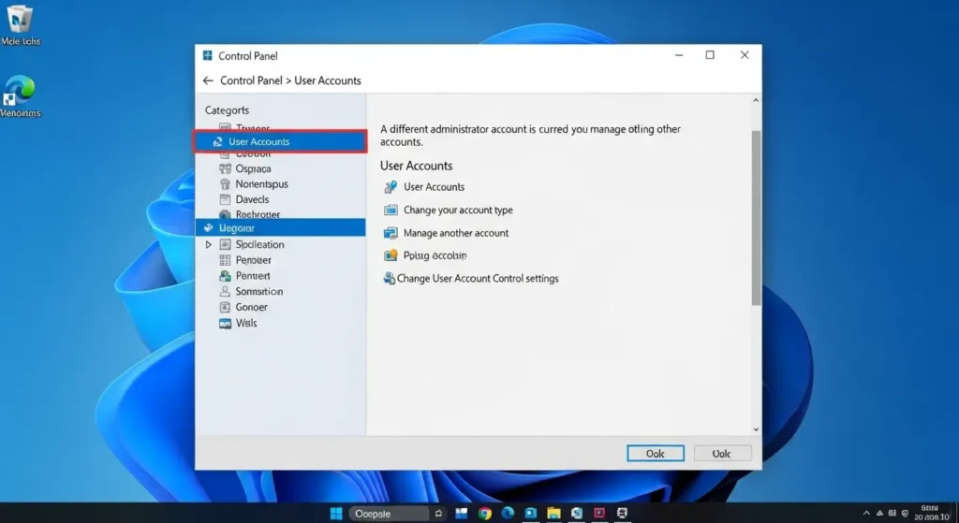Click the Gonoer category icon

point(225,307)
